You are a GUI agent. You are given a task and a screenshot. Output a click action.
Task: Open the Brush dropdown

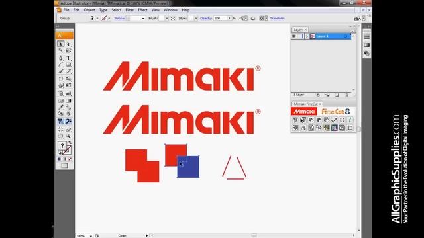pos(167,18)
